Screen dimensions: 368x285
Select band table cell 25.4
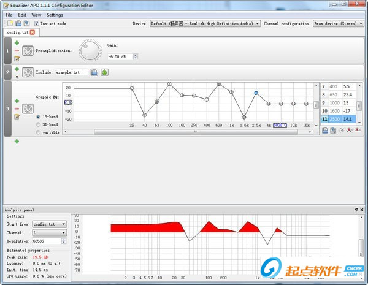[348, 94]
